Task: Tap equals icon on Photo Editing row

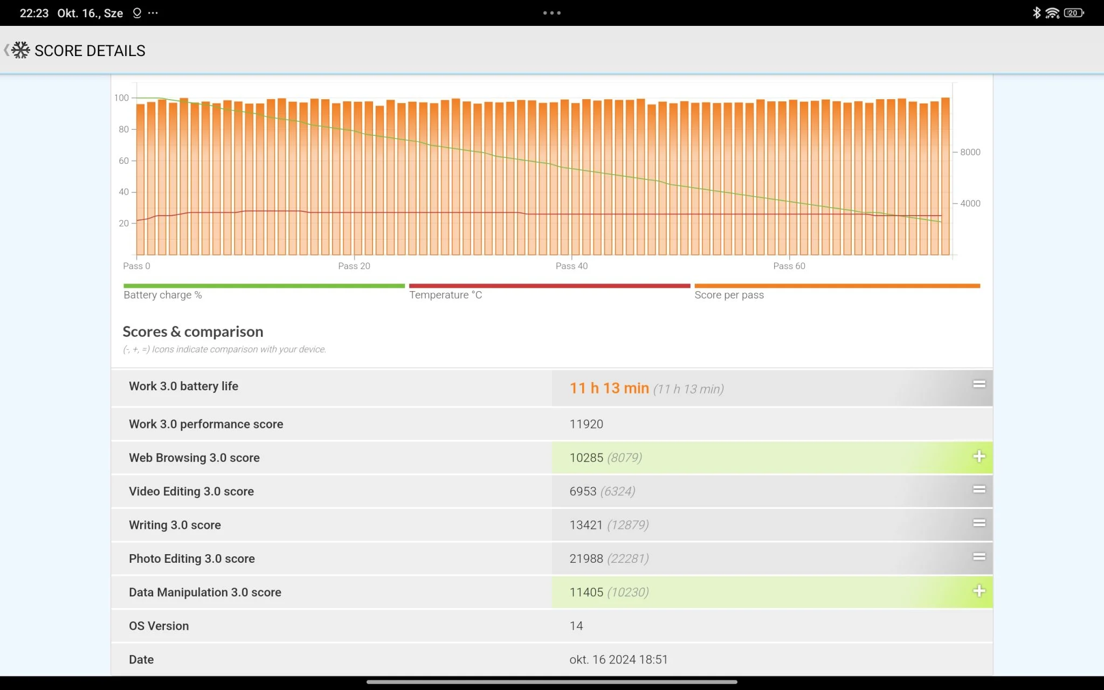Action: (979, 557)
